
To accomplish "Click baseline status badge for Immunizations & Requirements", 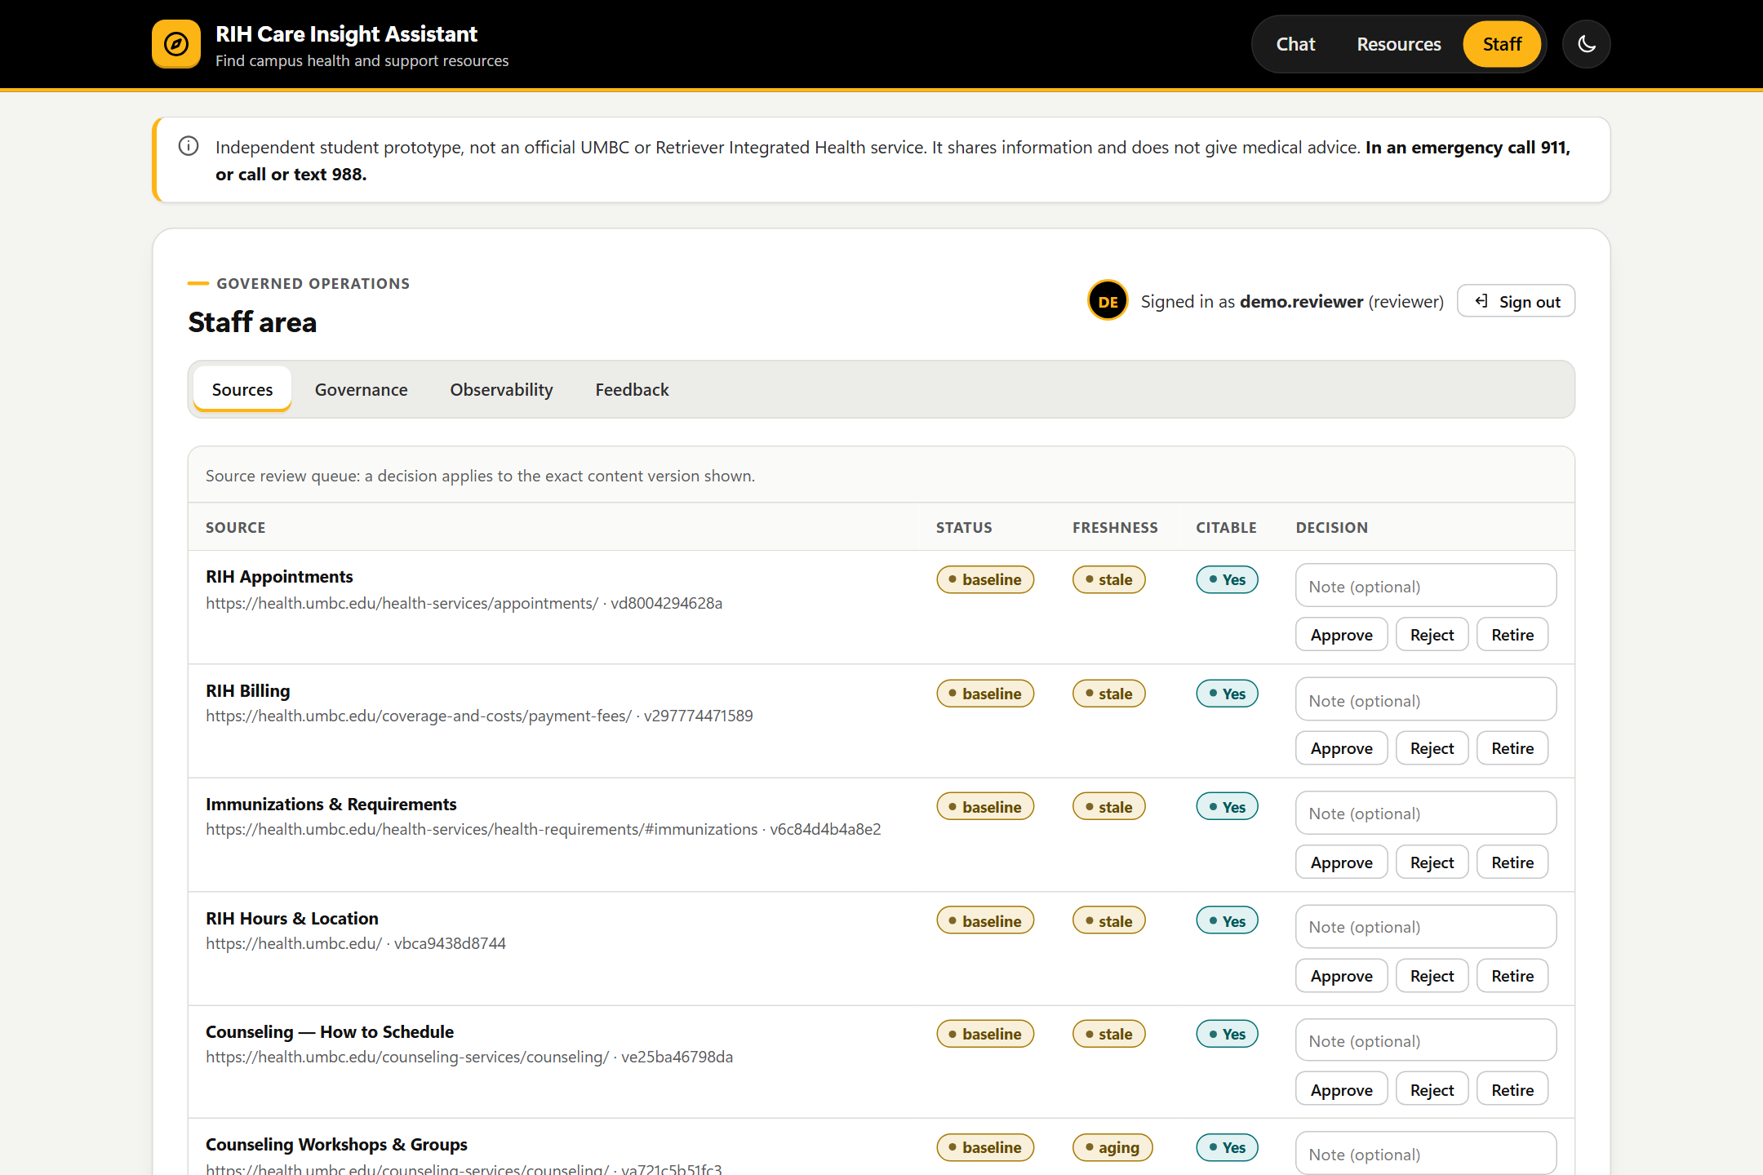I will 985,807.
